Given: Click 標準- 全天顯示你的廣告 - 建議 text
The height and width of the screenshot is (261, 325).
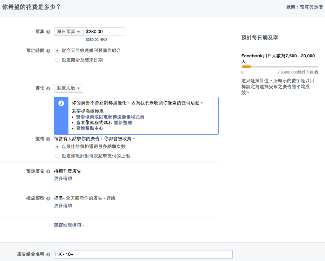Looking at the screenshot, I should (x=85, y=198).
